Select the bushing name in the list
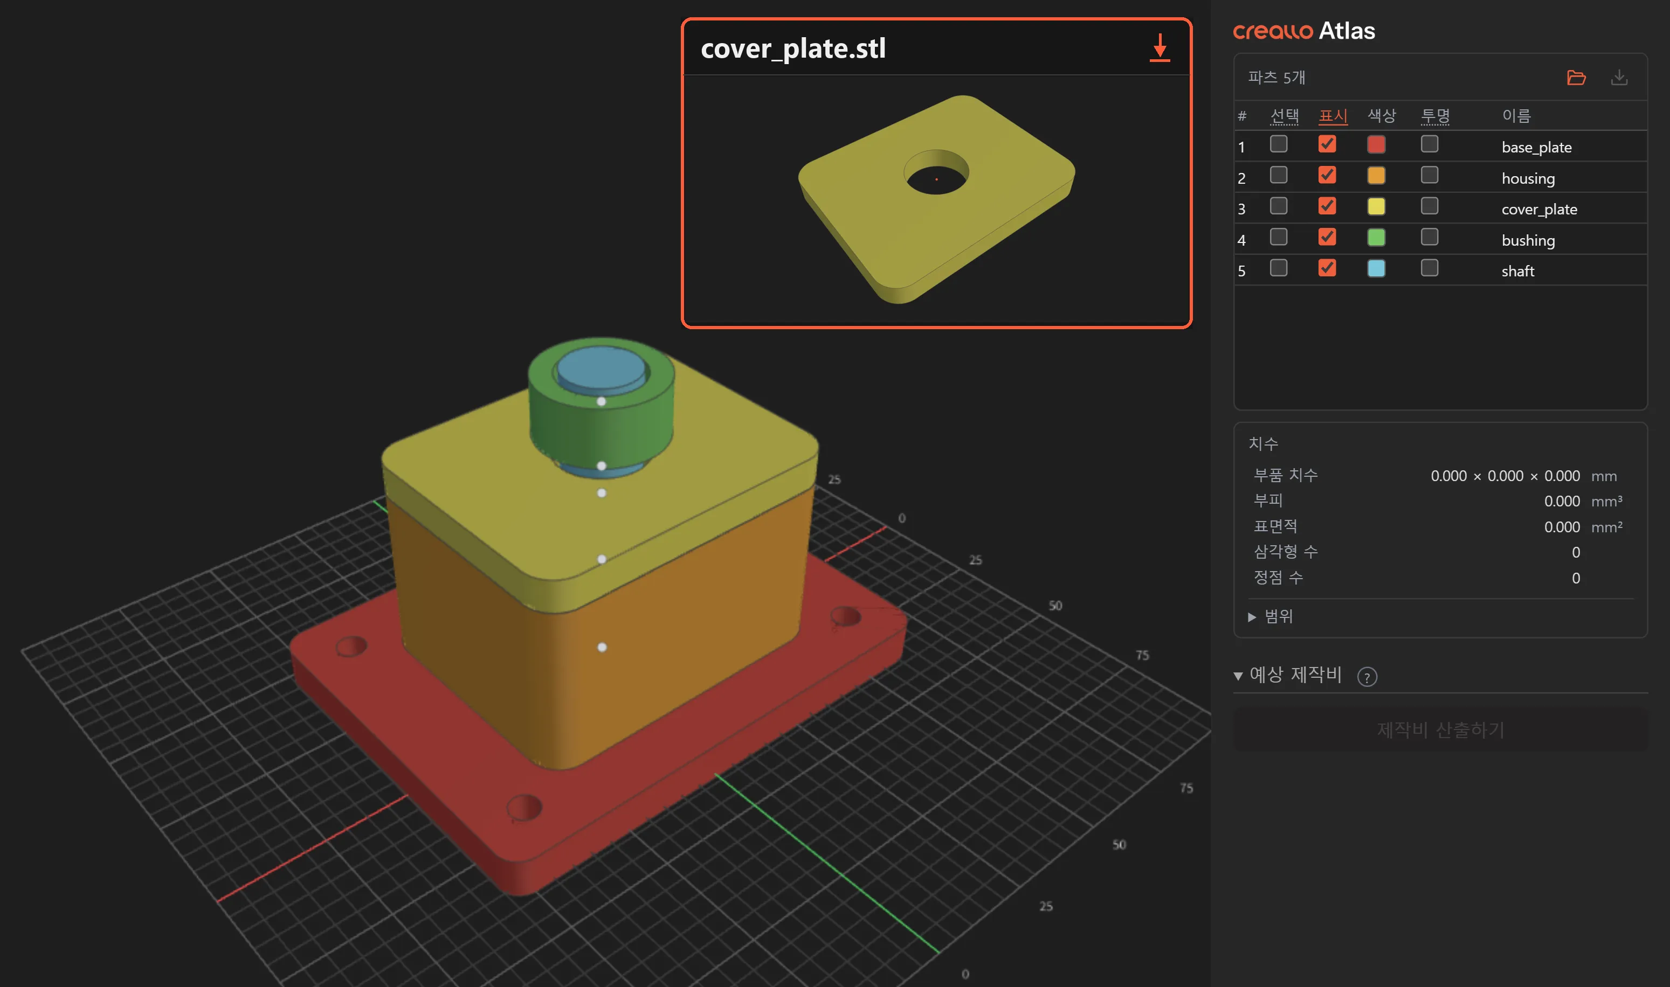Screen dimensions: 1670x987 [1528, 240]
